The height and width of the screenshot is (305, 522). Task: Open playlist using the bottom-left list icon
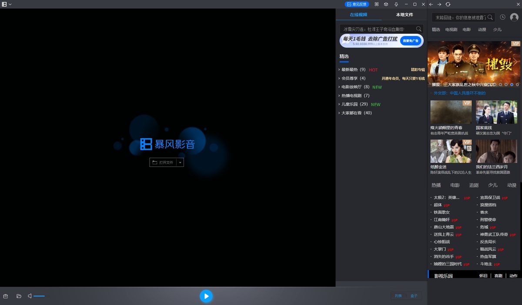[x=7, y=296]
